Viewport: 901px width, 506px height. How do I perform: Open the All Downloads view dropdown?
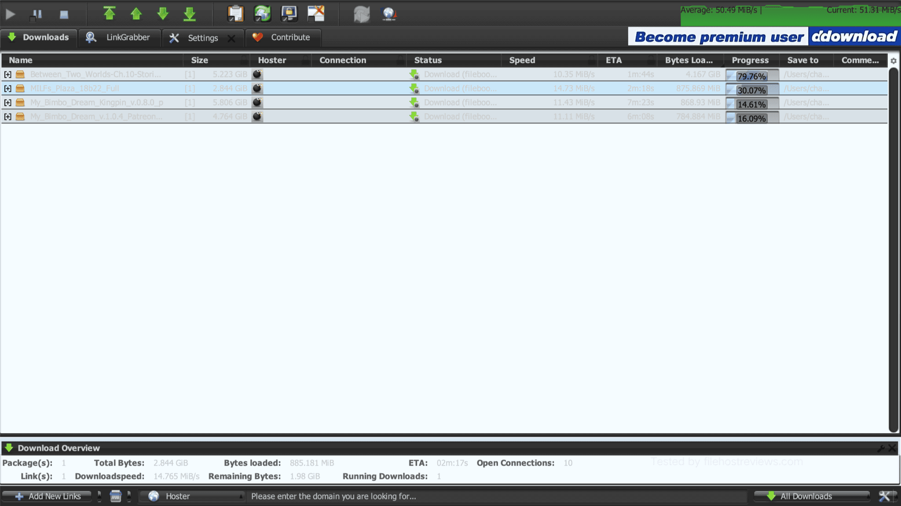(812, 496)
